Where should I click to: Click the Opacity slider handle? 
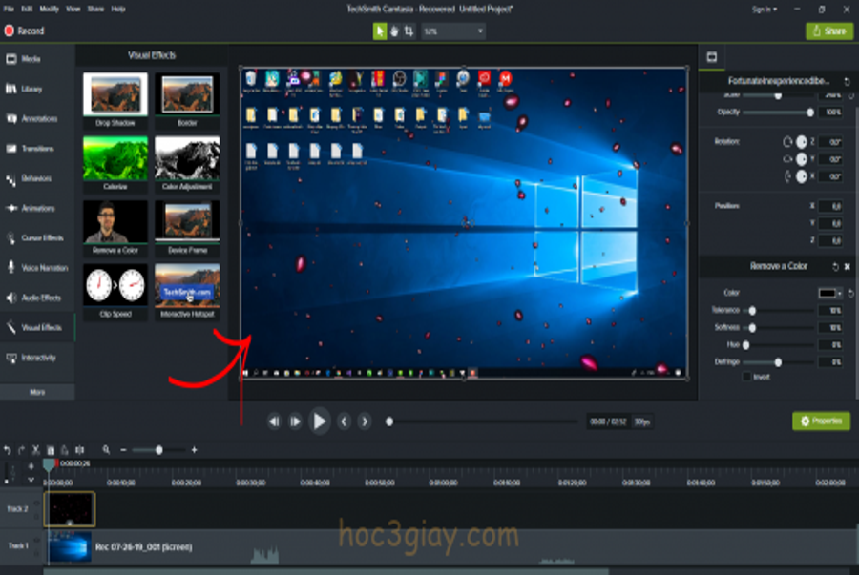pyautogui.click(x=809, y=113)
